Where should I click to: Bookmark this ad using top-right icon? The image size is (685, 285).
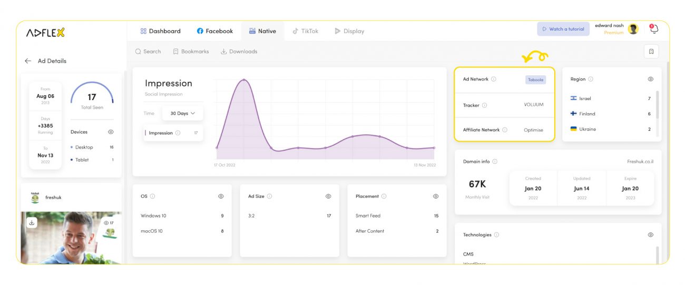tap(651, 52)
